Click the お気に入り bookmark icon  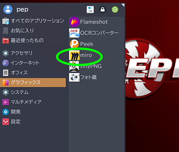pos(5,31)
